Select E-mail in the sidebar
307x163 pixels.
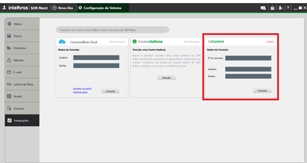[22, 72]
